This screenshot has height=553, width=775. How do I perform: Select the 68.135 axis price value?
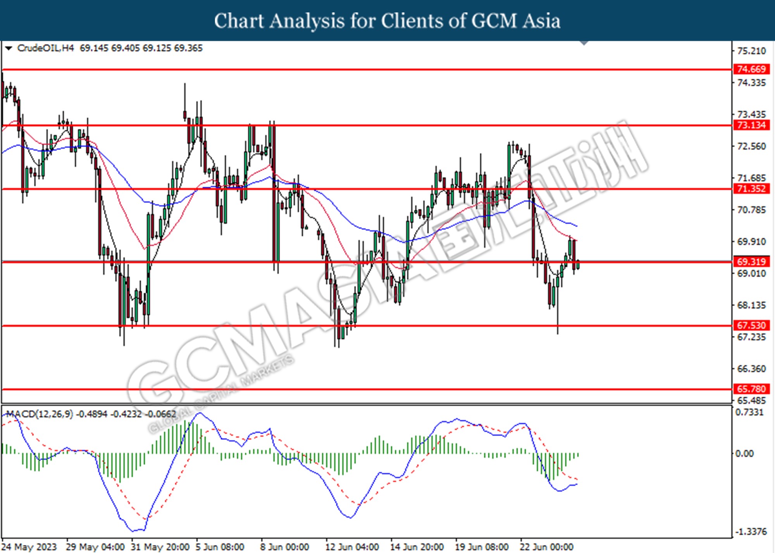(x=751, y=306)
